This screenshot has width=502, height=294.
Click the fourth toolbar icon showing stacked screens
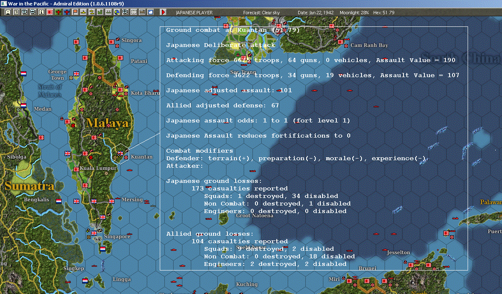pyautogui.click(x=33, y=12)
